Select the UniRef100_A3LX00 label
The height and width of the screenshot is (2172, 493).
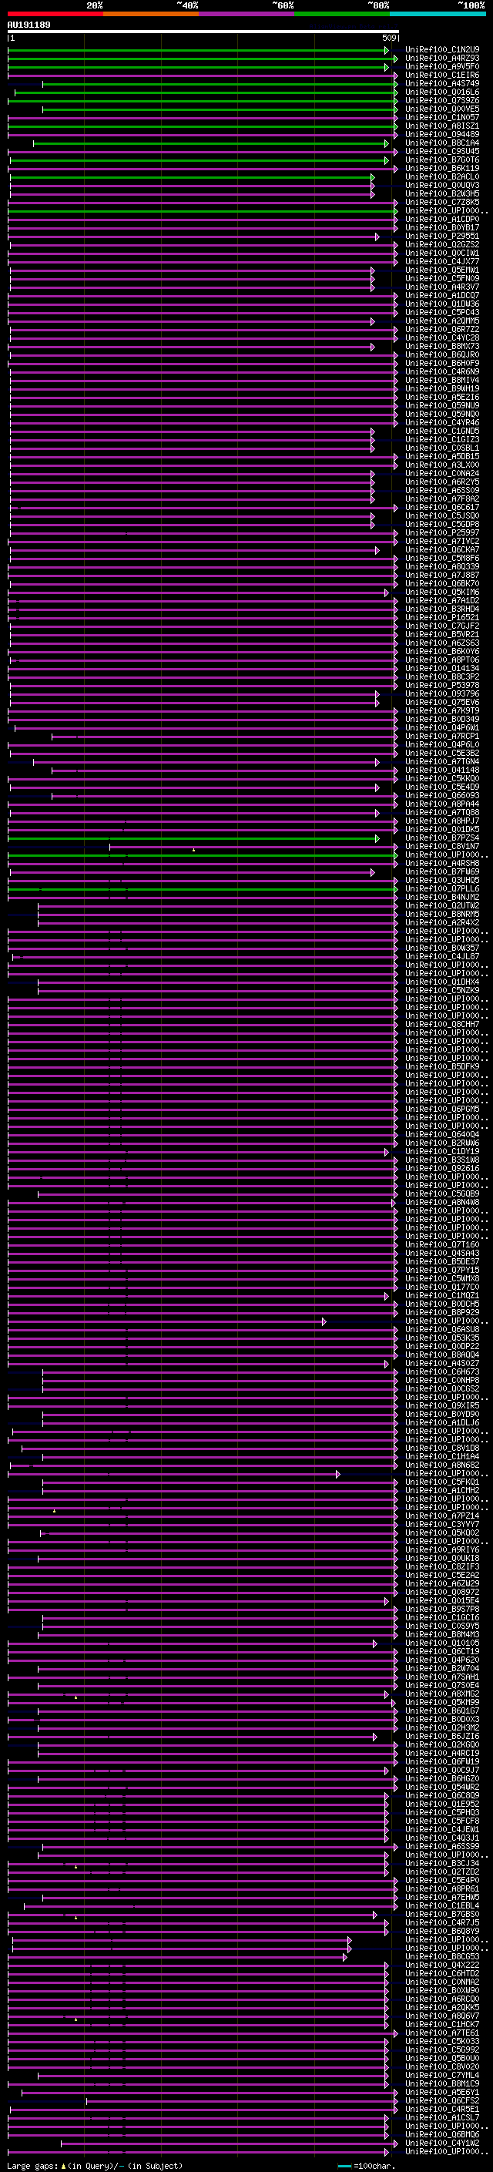(442, 465)
